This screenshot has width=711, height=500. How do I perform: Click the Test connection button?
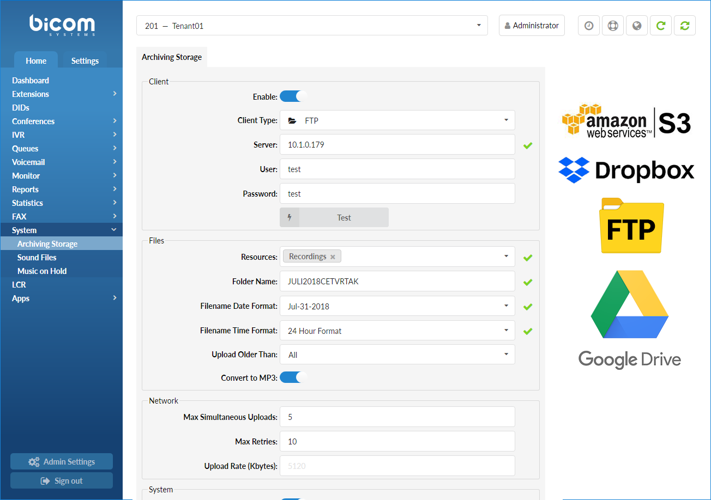[x=334, y=217]
